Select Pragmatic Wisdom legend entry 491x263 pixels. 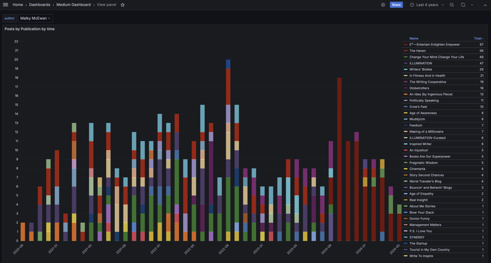tap(424, 162)
